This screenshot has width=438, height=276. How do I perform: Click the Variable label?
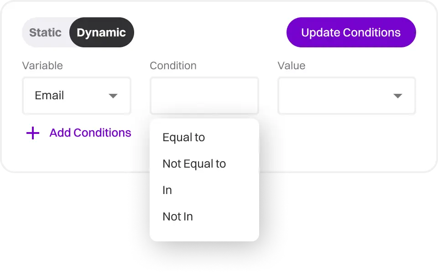pyautogui.click(x=42, y=66)
